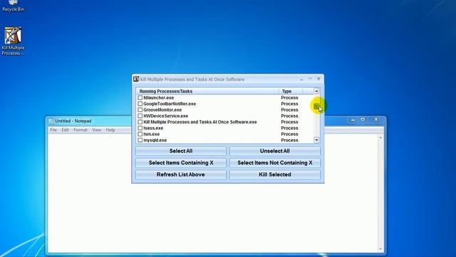Click Process type in the fdlauncher.exe row

pos(289,98)
